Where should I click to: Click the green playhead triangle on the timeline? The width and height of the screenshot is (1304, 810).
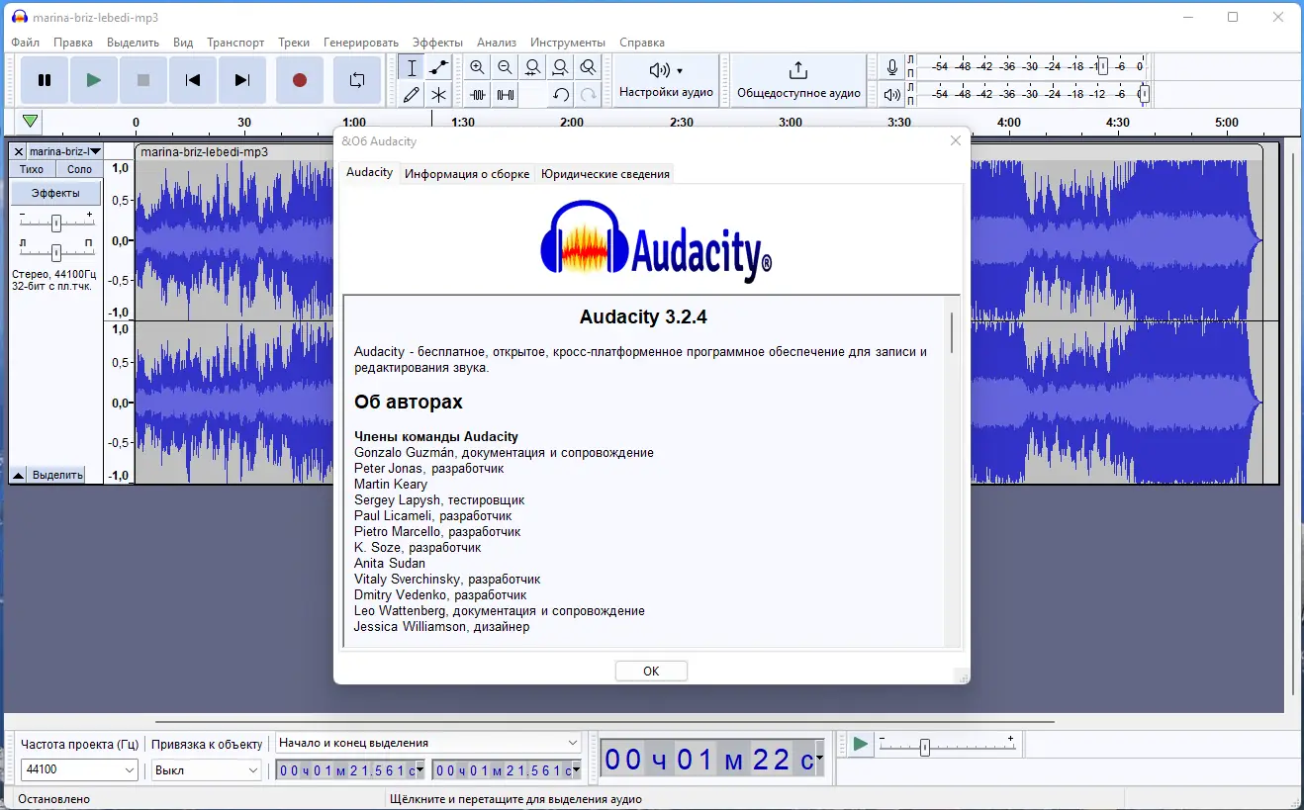tap(31, 121)
